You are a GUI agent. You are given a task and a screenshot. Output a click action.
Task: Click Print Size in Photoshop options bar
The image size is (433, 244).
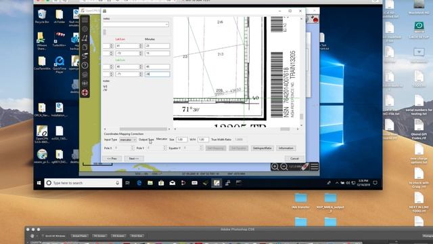pyautogui.click(x=137, y=236)
